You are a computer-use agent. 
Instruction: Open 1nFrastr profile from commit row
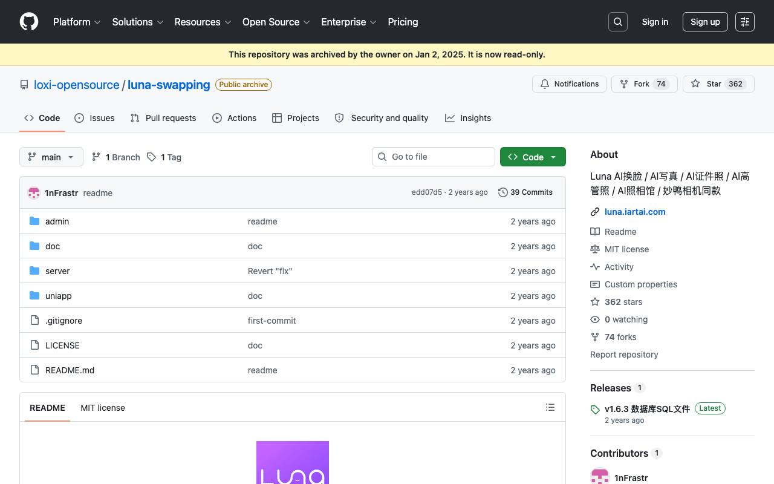[x=62, y=193]
